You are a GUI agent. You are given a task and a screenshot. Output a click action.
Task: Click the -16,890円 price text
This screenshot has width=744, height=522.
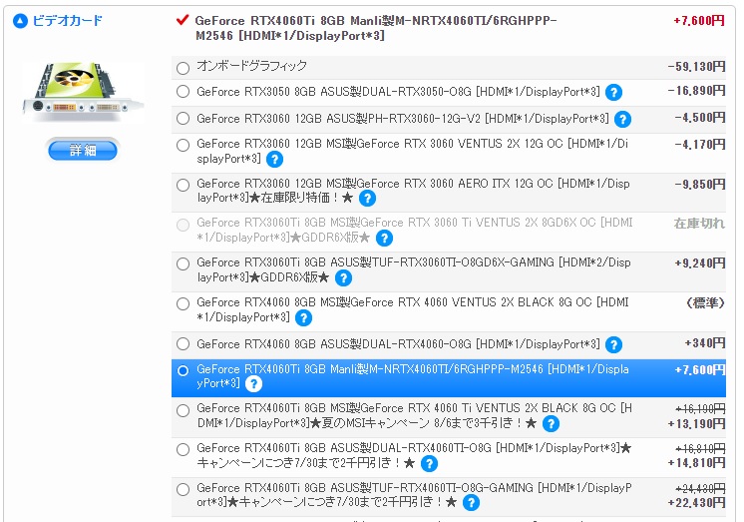(x=696, y=90)
